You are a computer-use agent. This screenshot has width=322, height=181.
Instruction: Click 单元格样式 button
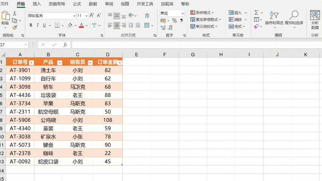coord(204,26)
